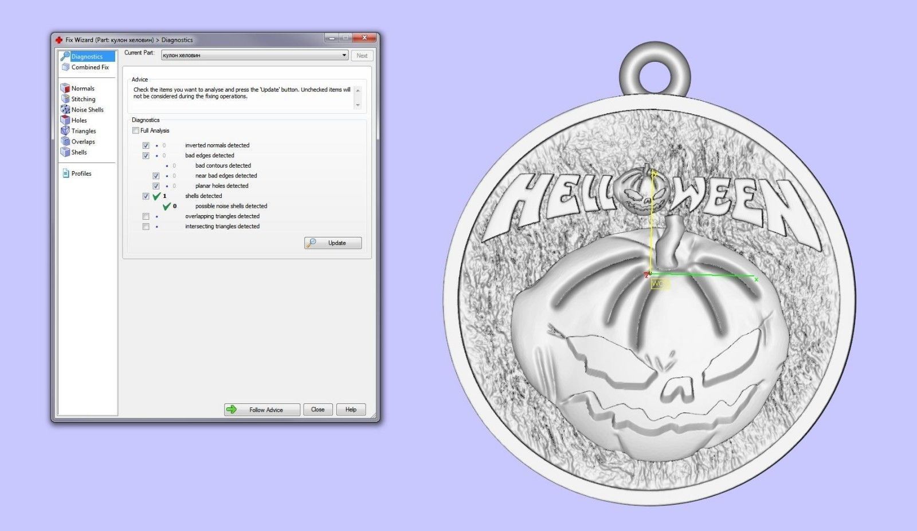
Task: Click the green check beside noise shells
Action: click(167, 206)
